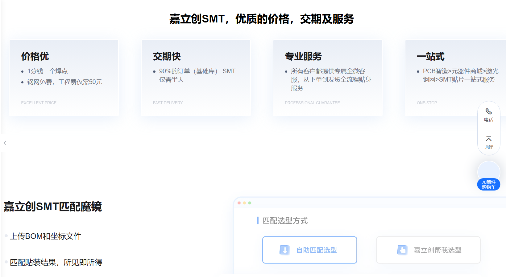Click the red dot in mock window
The width and height of the screenshot is (506, 277).
coord(239,203)
